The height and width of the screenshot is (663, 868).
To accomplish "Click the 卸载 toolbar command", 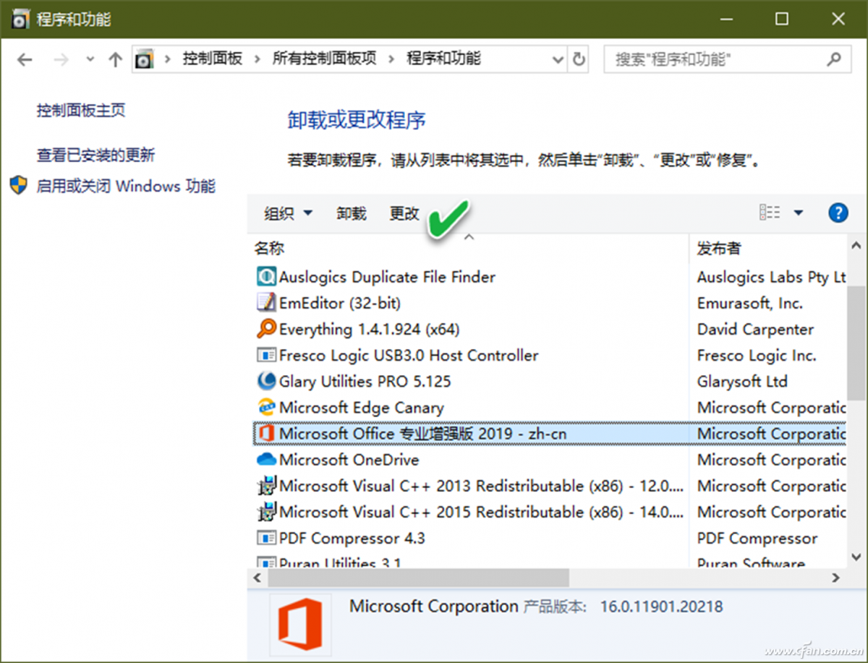I will [x=351, y=213].
